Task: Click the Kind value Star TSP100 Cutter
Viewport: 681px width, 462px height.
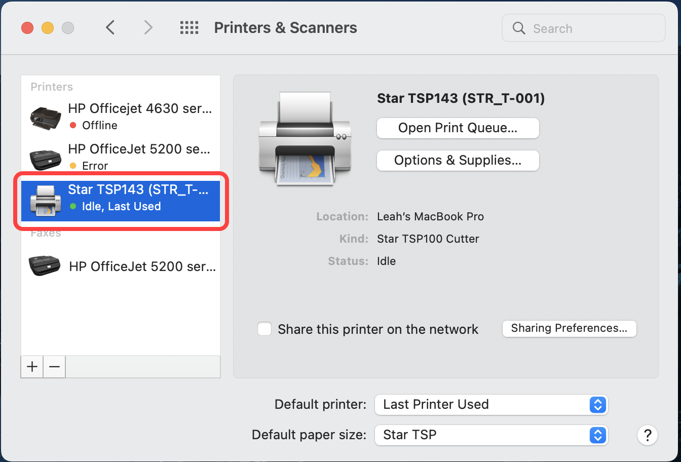Action: (x=428, y=239)
